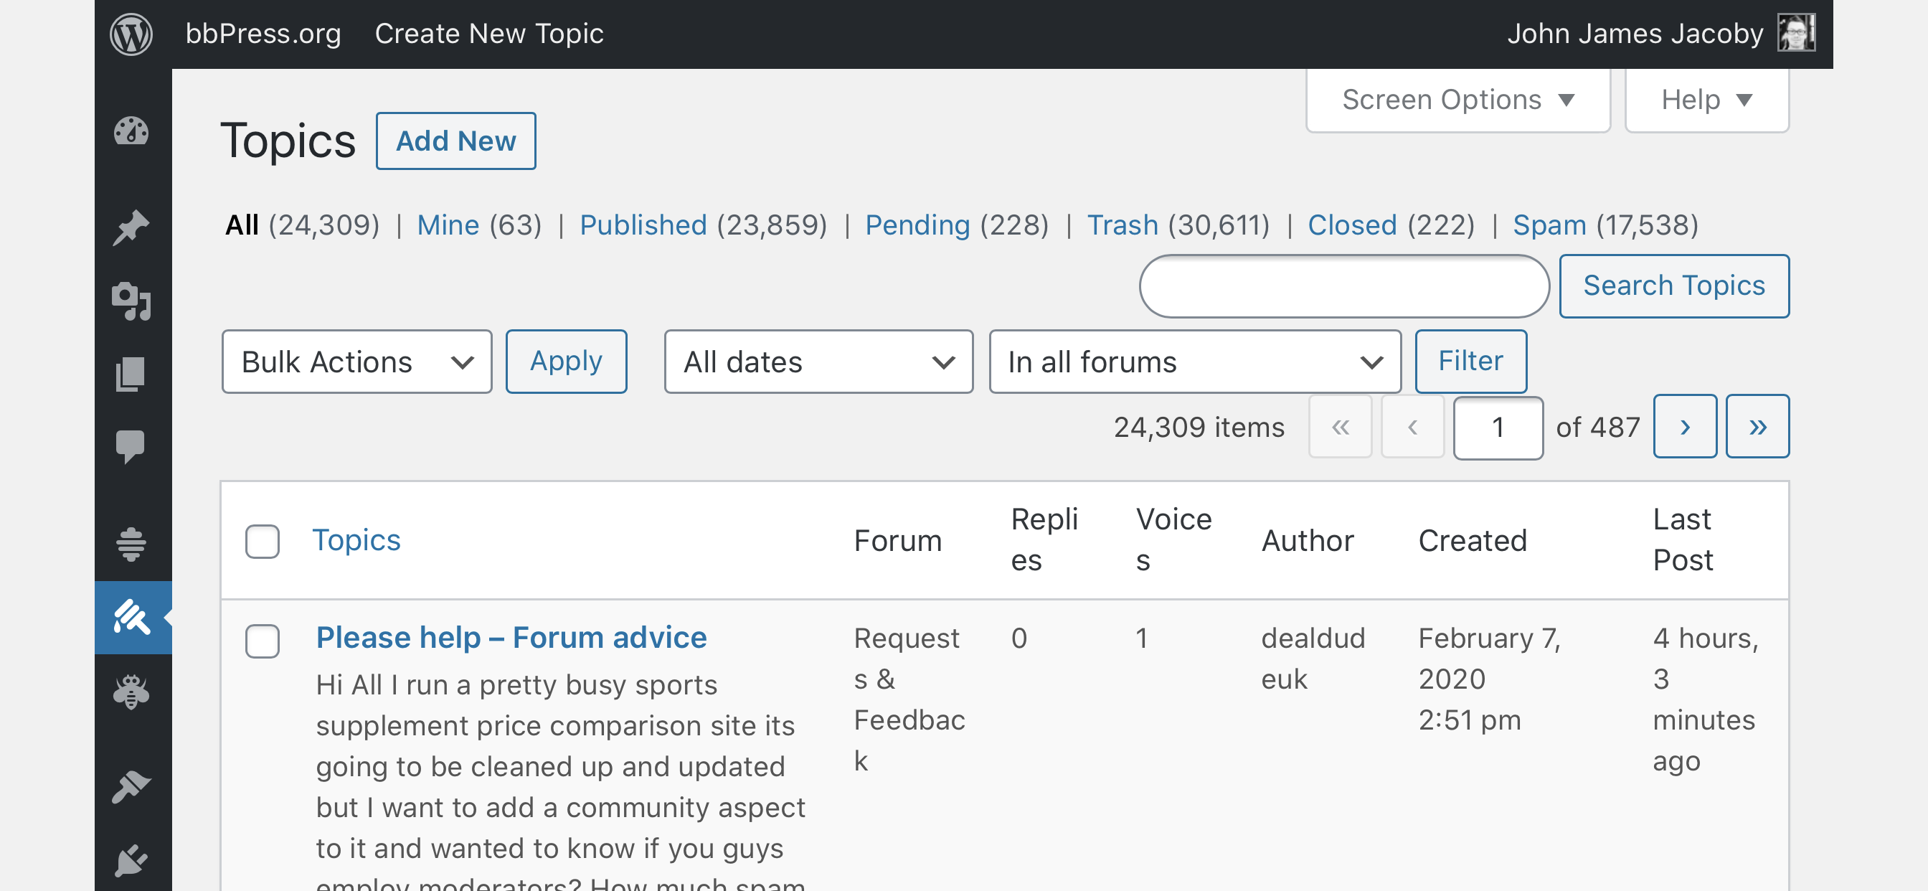The width and height of the screenshot is (1928, 891).
Task: Filter to Closed topics
Action: 1353,225
